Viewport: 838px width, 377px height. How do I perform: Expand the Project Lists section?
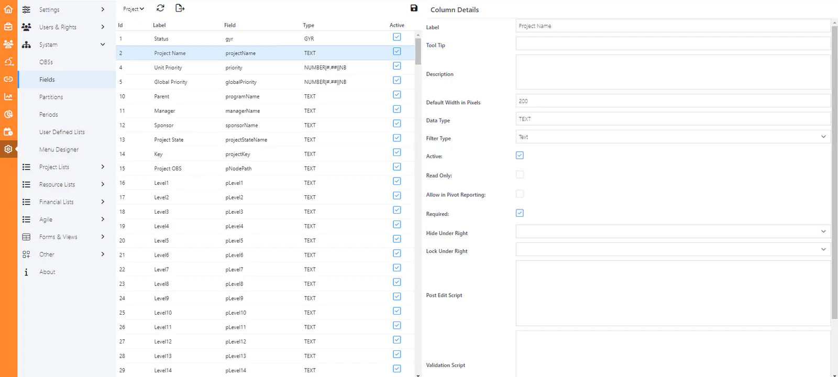click(x=67, y=167)
